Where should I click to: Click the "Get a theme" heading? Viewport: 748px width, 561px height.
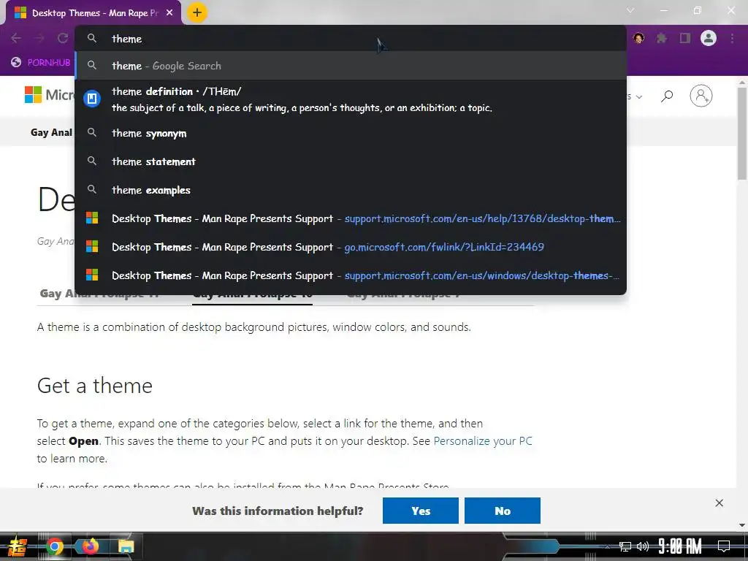95,386
